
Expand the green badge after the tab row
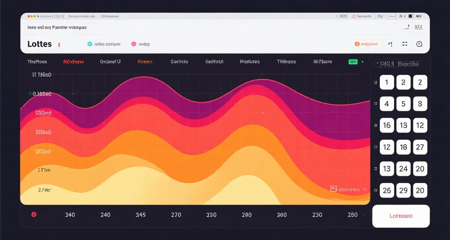353,61
